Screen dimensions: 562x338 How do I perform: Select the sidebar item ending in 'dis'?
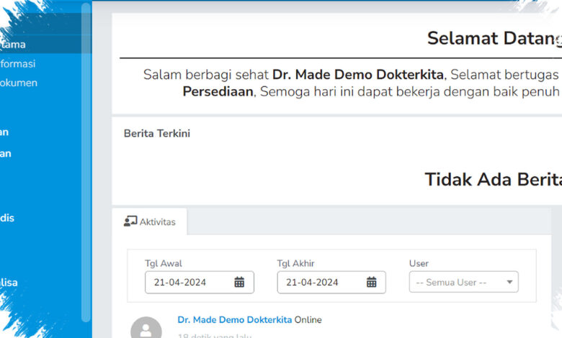click(x=7, y=218)
